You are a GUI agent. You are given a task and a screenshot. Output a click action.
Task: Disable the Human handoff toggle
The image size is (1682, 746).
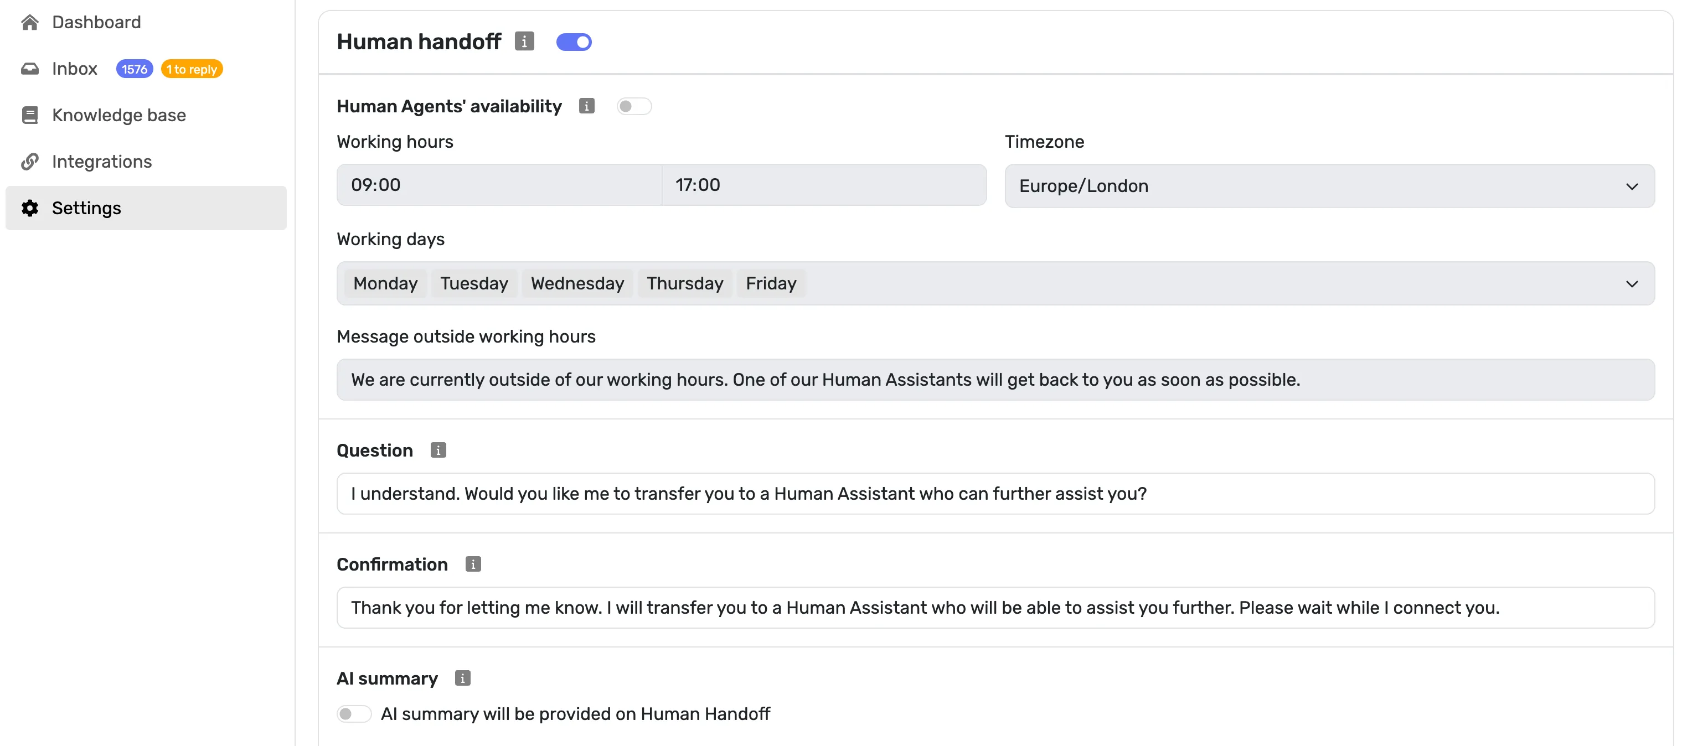[x=573, y=42]
